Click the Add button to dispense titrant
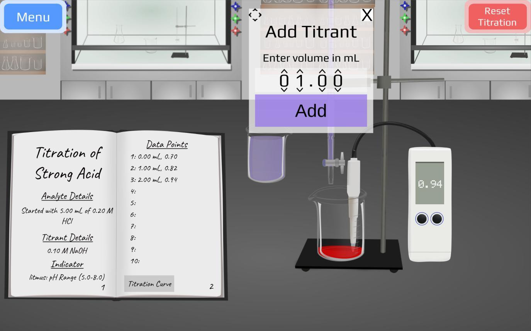 [x=310, y=111]
